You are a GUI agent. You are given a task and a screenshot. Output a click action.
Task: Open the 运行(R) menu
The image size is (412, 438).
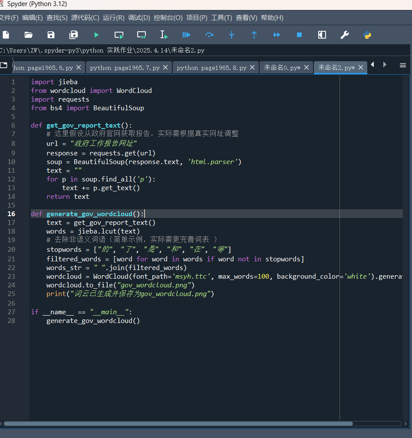(x=113, y=18)
